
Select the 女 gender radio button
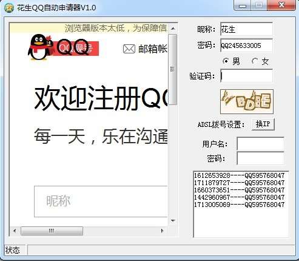255,61
